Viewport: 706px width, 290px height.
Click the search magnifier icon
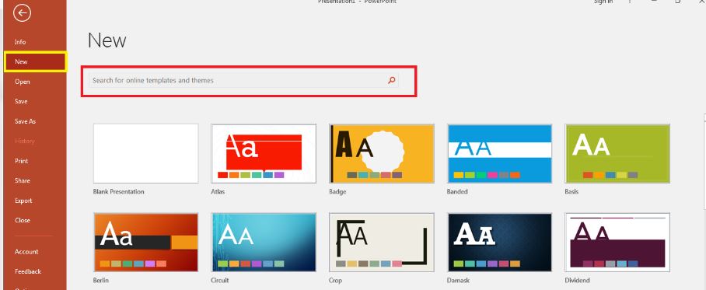[x=392, y=81]
